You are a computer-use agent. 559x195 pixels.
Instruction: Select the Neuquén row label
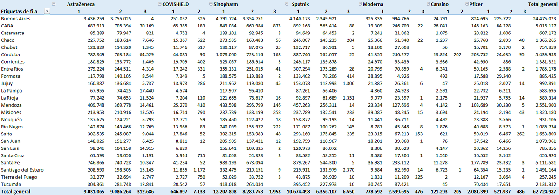pos(12,119)
